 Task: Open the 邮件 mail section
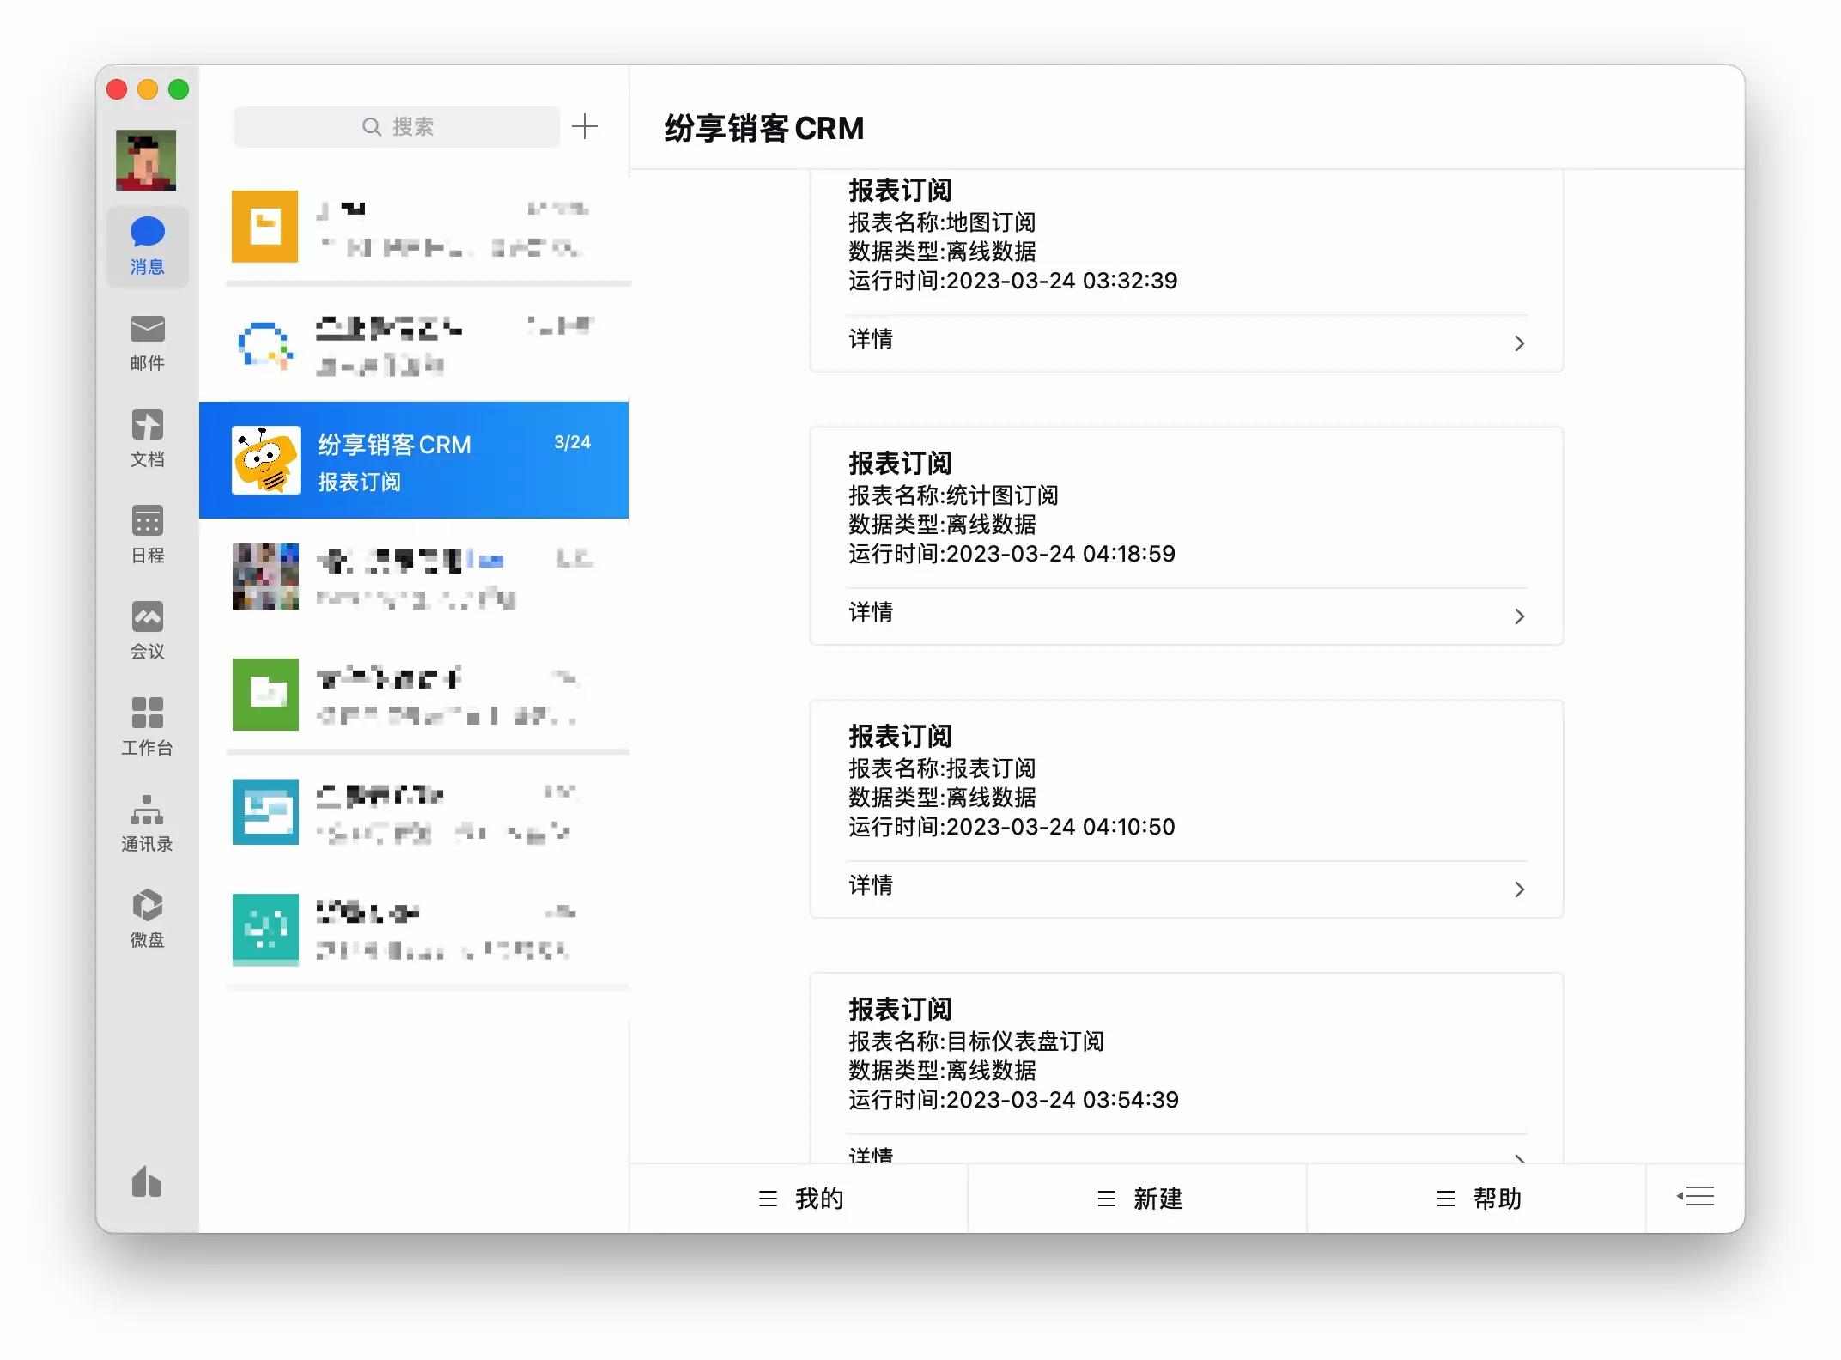click(x=147, y=343)
